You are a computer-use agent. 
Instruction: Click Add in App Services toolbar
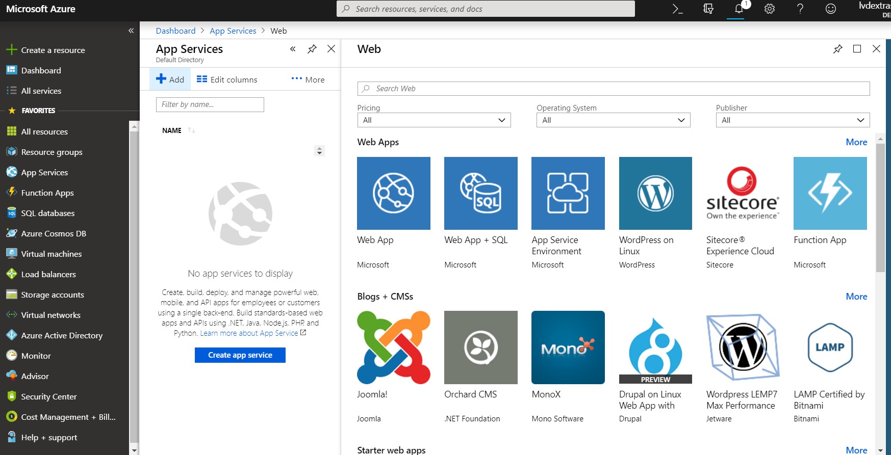click(170, 79)
